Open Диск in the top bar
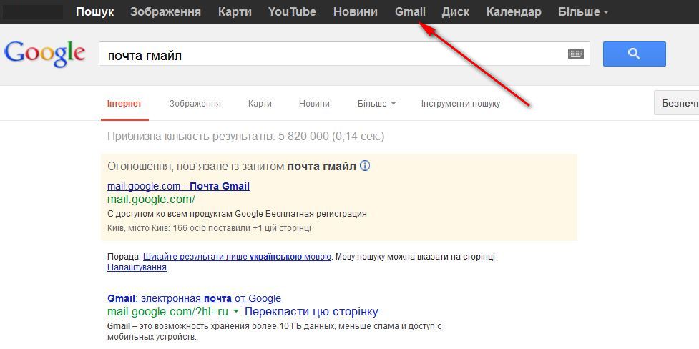 pyautogui.click(x=456, y=12)
